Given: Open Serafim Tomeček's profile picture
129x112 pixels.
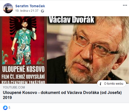Looking at the screenshot, I should coord(8,8).
